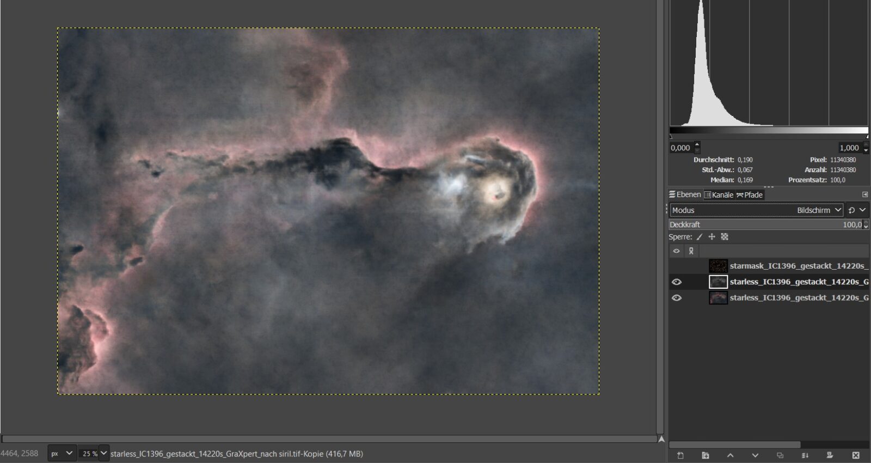This screenshot has height=463, width=871.
Task: Click the nebula image on canvas
Action: tap(328, 211)
